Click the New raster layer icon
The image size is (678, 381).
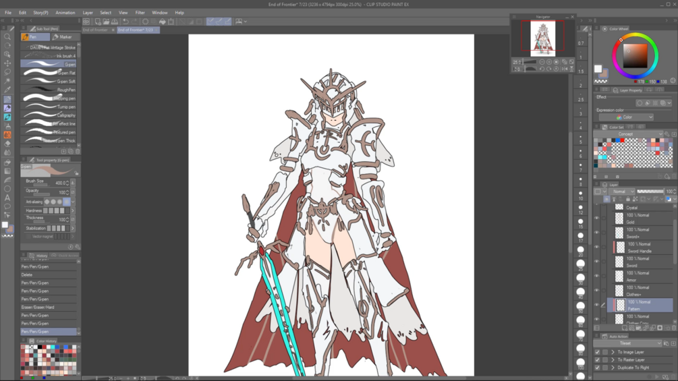click(625, 328)
